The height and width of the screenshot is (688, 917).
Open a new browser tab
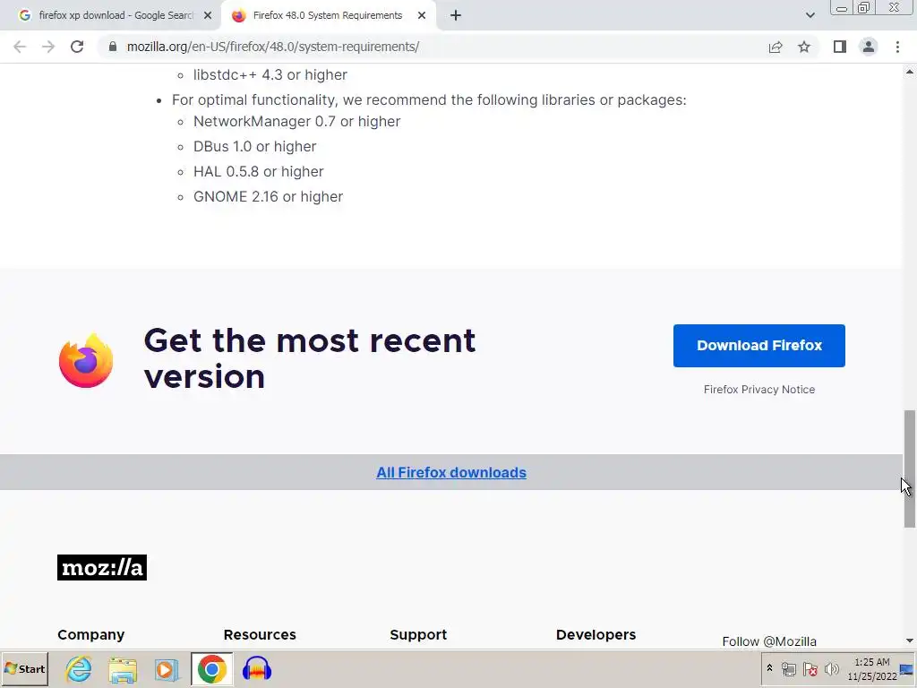point(456,16)
